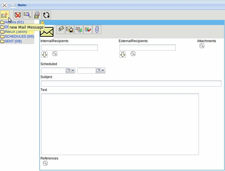
Task: Open the second Scheduled field dropdown arrow
Action: (103, 70)
